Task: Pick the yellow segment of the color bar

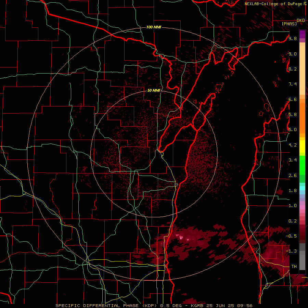Action: 302,146
